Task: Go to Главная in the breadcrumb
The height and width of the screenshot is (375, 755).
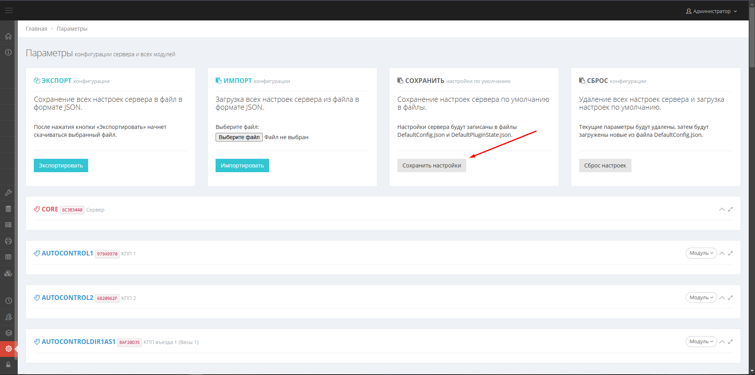Action: point(36,29)
